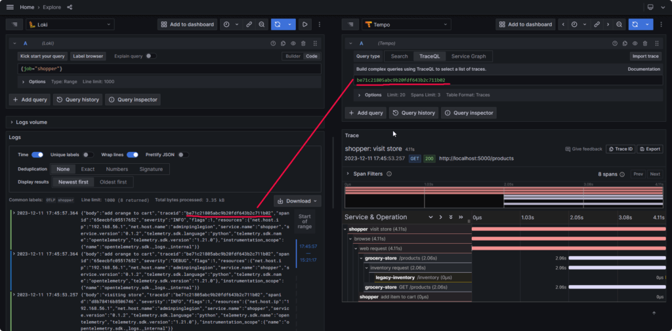The height and width of the screenshot is (331, 672).
Task: Toggle visibility of the Loki query A
Action: click(x=293, y=43)
